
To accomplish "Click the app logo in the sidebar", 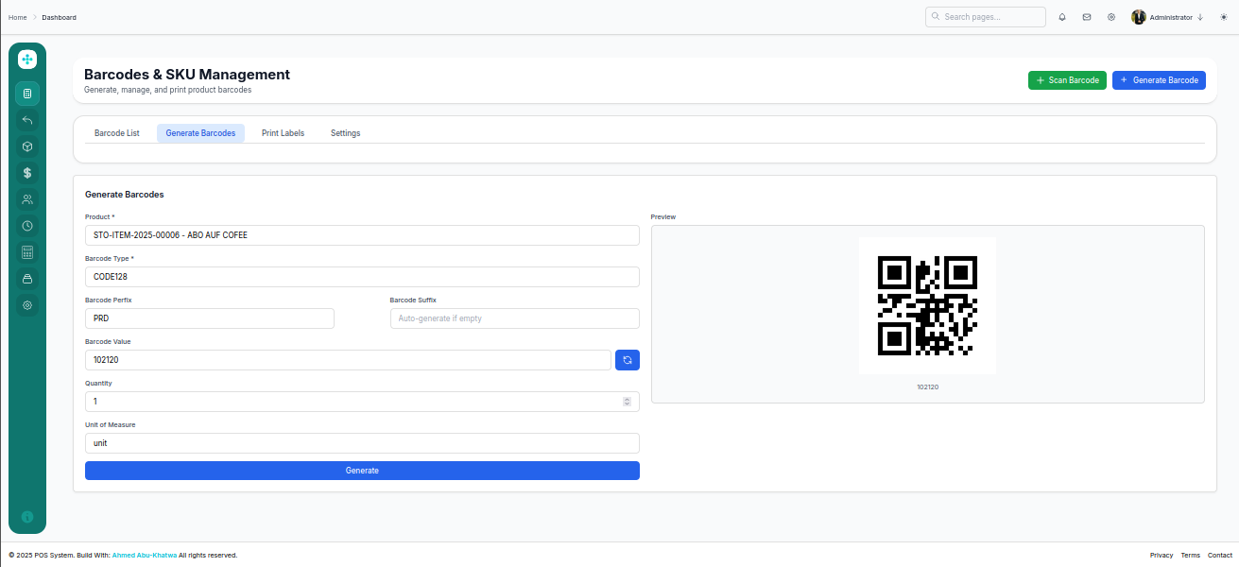I will pos(27,59).
